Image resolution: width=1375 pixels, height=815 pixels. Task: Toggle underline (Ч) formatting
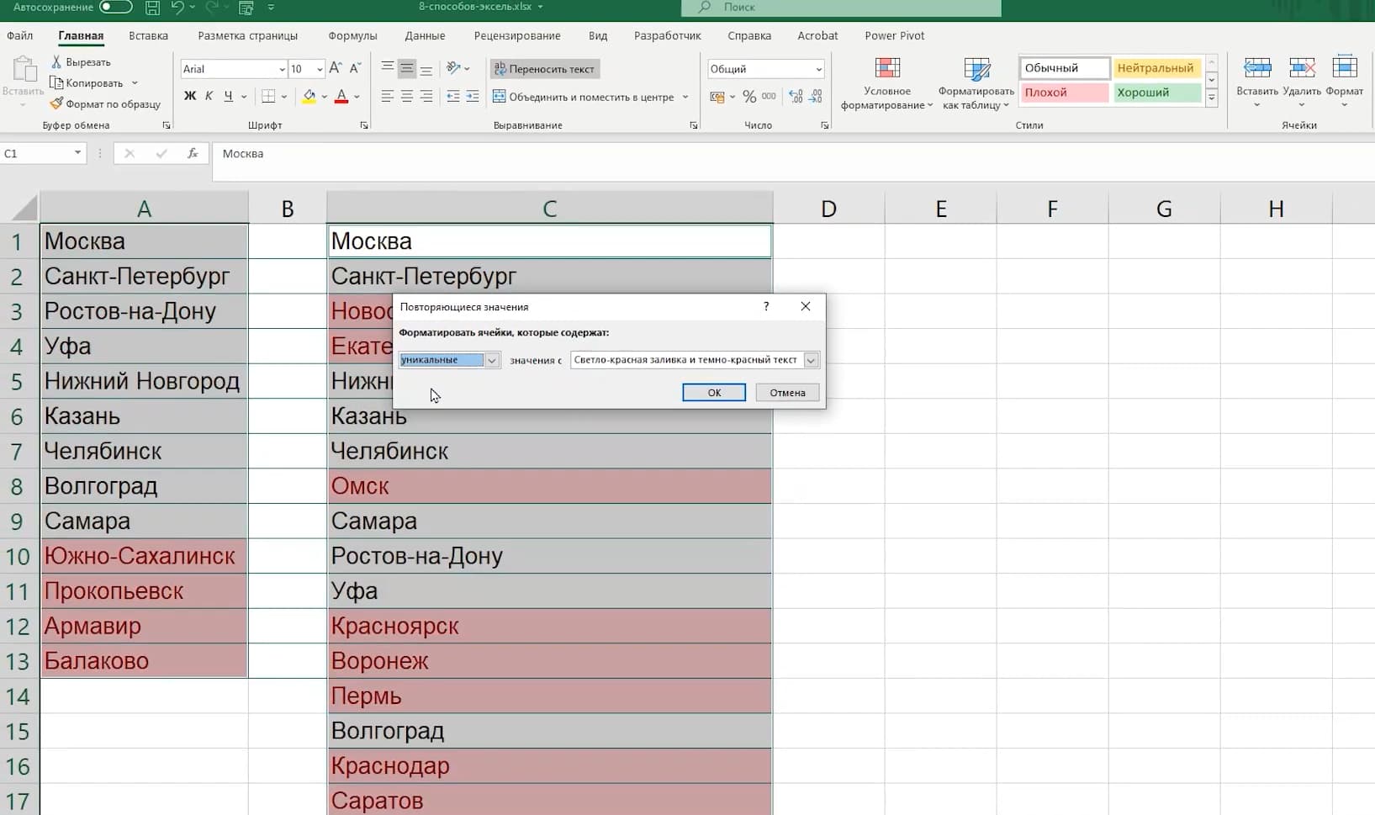point(228,97)
